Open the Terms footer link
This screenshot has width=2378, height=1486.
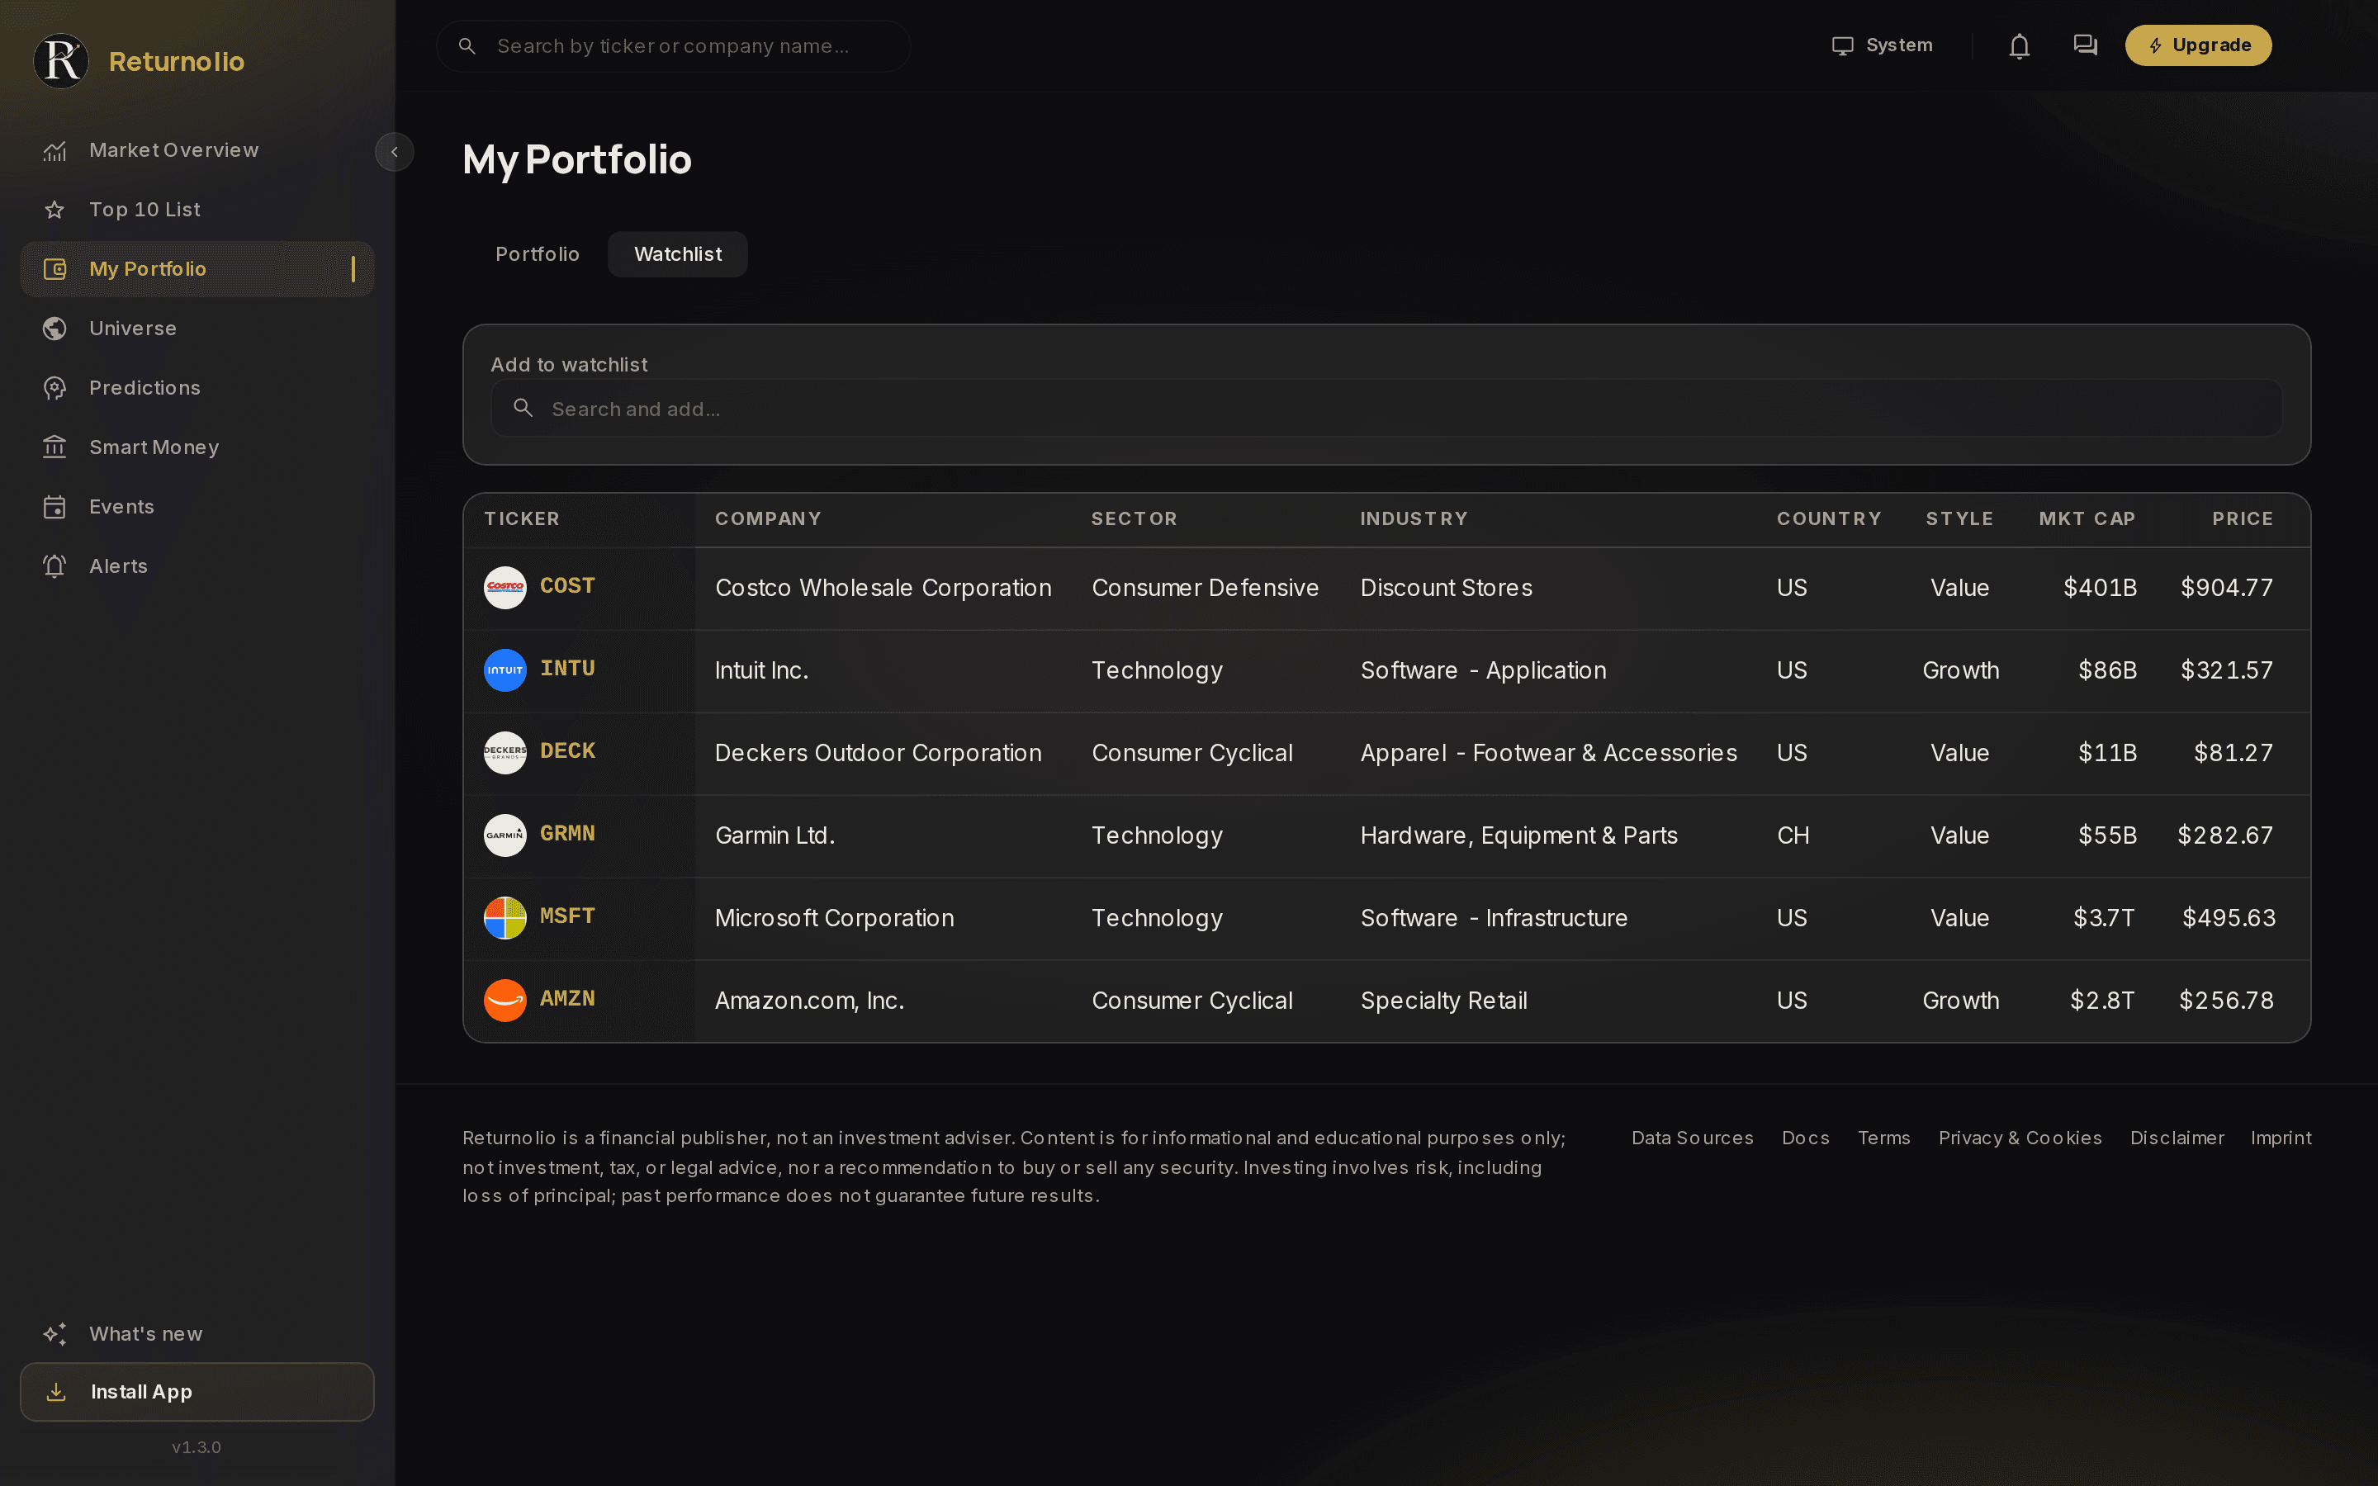tap(1883, 1138)
